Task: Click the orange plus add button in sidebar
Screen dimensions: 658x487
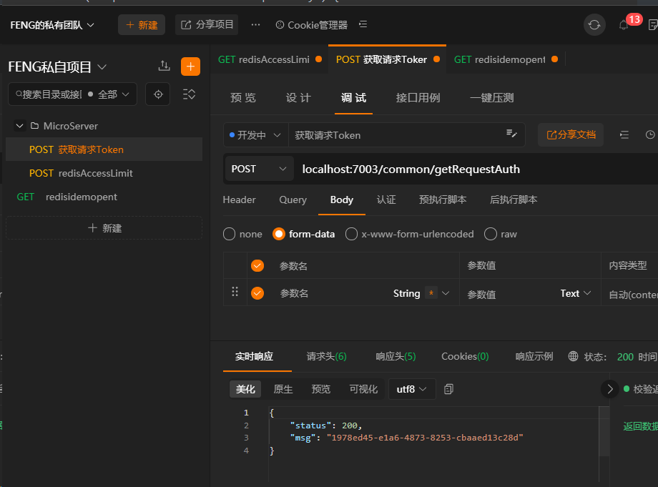Action: (190, 67)
